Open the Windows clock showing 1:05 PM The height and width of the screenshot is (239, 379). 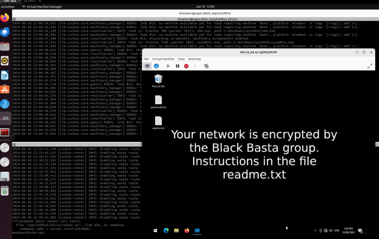(348, 230)
